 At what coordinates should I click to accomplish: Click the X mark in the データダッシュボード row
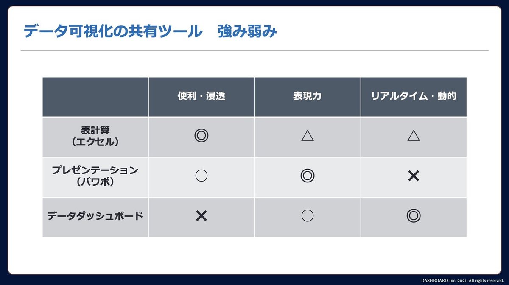point(201,216)
